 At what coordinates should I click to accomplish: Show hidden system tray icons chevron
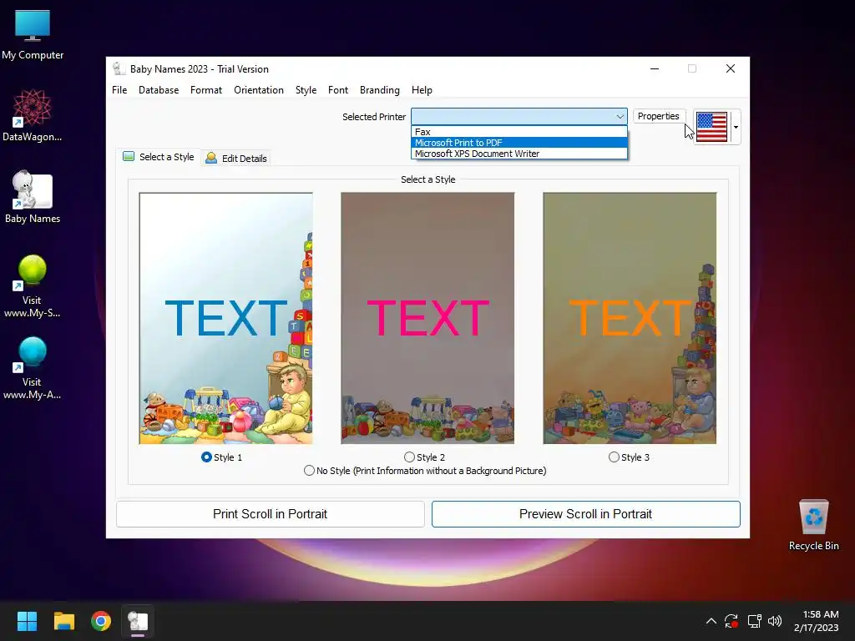pyautogui.click(x=711, y=621)
